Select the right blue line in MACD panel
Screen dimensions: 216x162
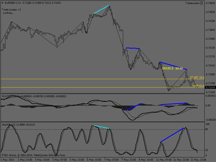173,104
